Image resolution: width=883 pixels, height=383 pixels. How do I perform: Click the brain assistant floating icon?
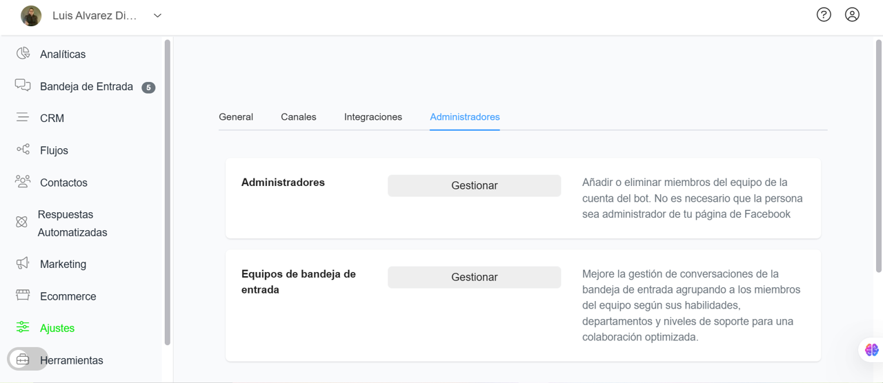pos(871,350)
